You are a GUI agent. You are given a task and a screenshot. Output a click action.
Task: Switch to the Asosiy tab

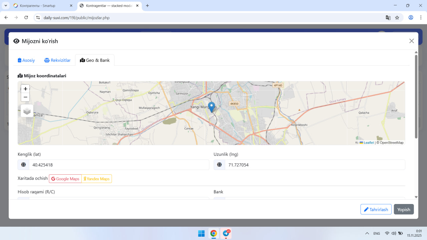[x=26, y=60]
